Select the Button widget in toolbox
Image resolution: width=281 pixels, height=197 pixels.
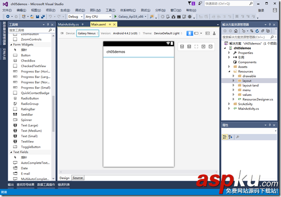[x=25, y=55]
